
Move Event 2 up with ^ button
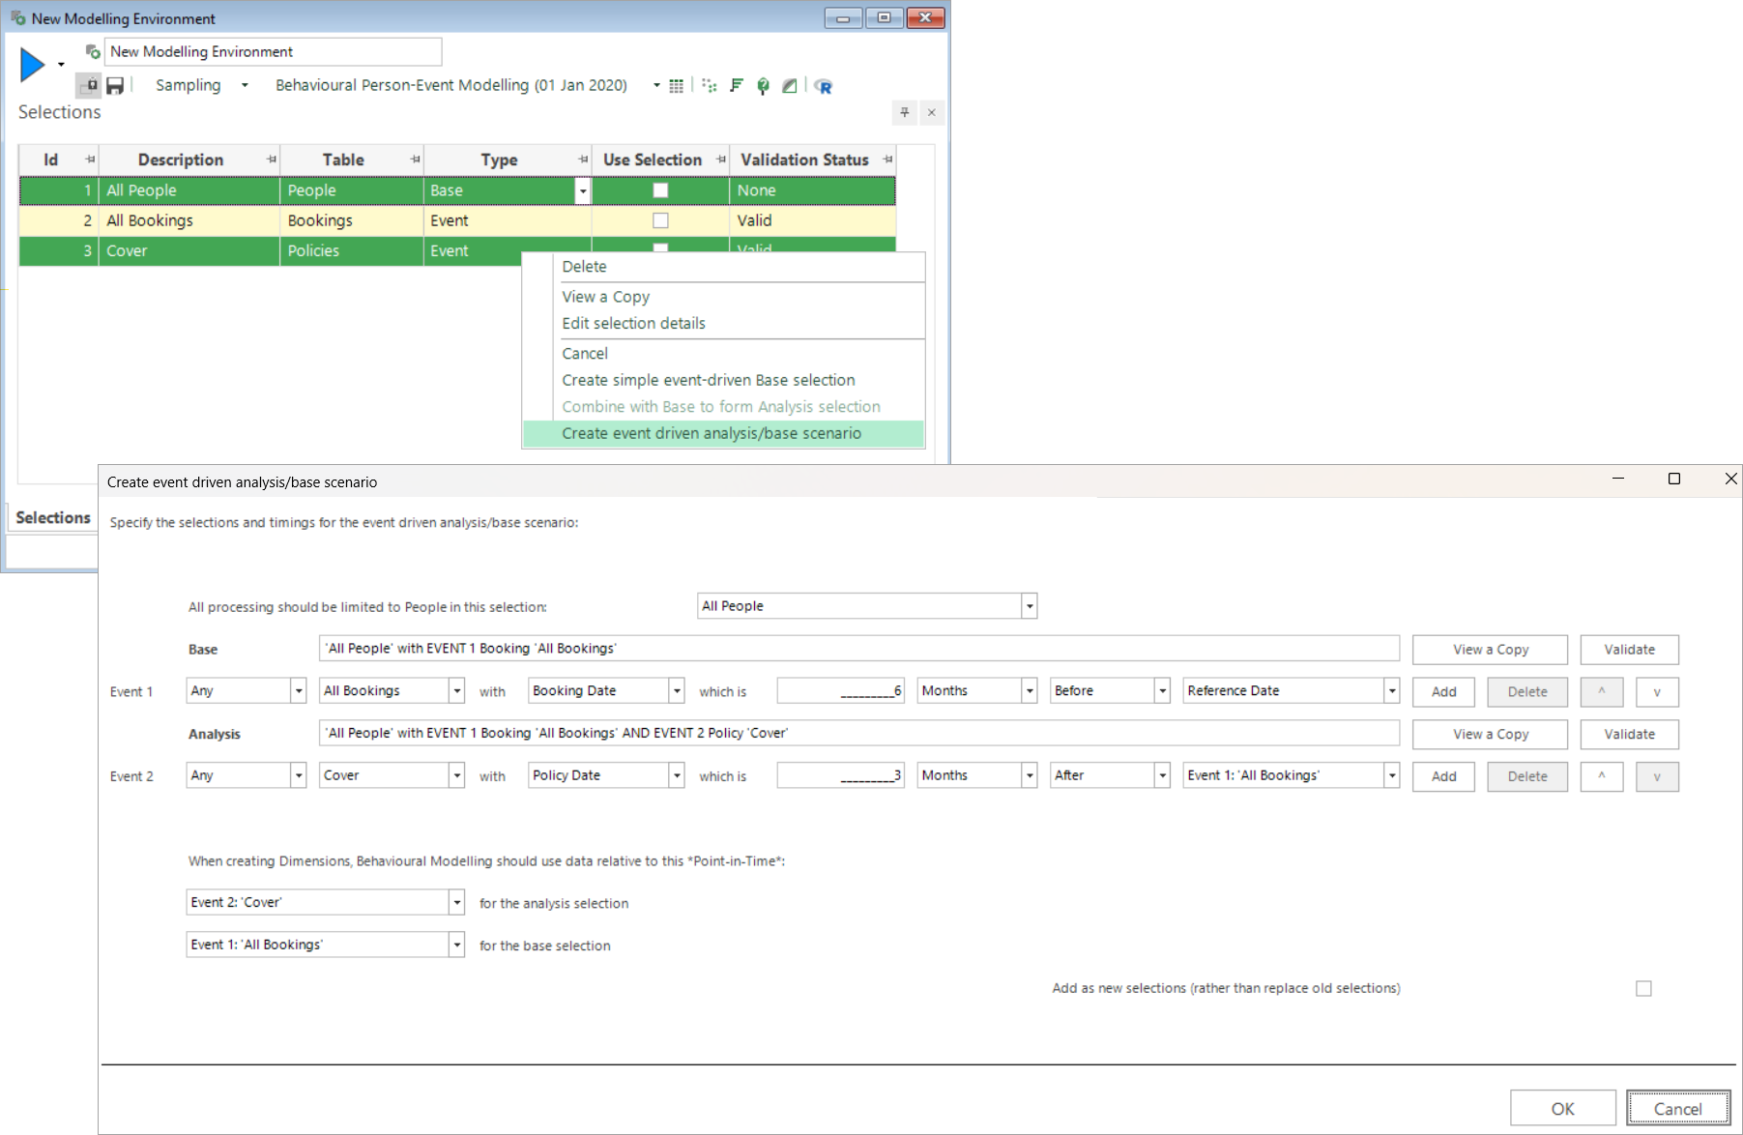1602,776
